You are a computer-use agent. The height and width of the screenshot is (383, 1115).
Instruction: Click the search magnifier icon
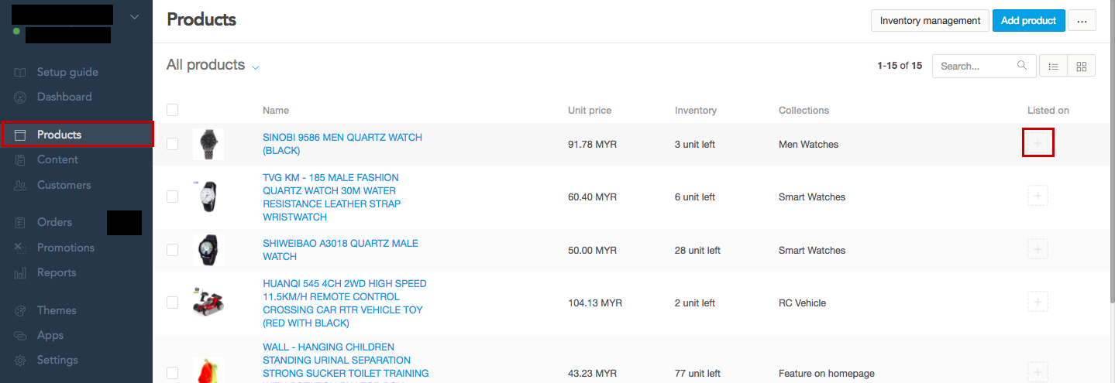[x=1022, y=66]
